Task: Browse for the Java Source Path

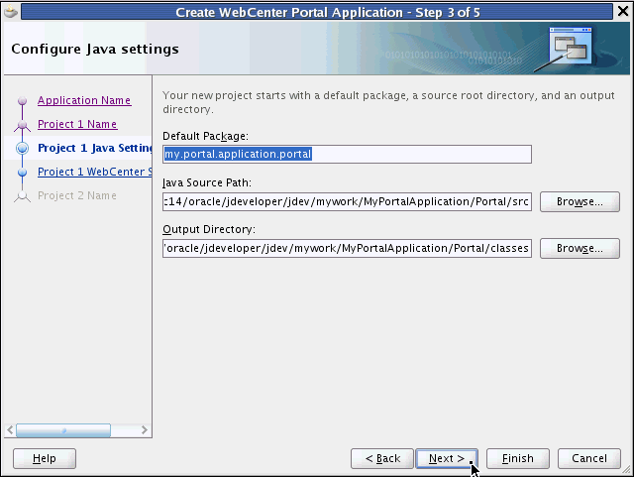Action: (580, 201)
